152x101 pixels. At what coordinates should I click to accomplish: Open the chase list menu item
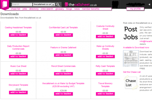pos(15,9)
